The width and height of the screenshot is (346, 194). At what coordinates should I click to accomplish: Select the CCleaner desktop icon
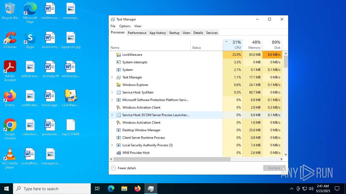[x=10, y=40]
